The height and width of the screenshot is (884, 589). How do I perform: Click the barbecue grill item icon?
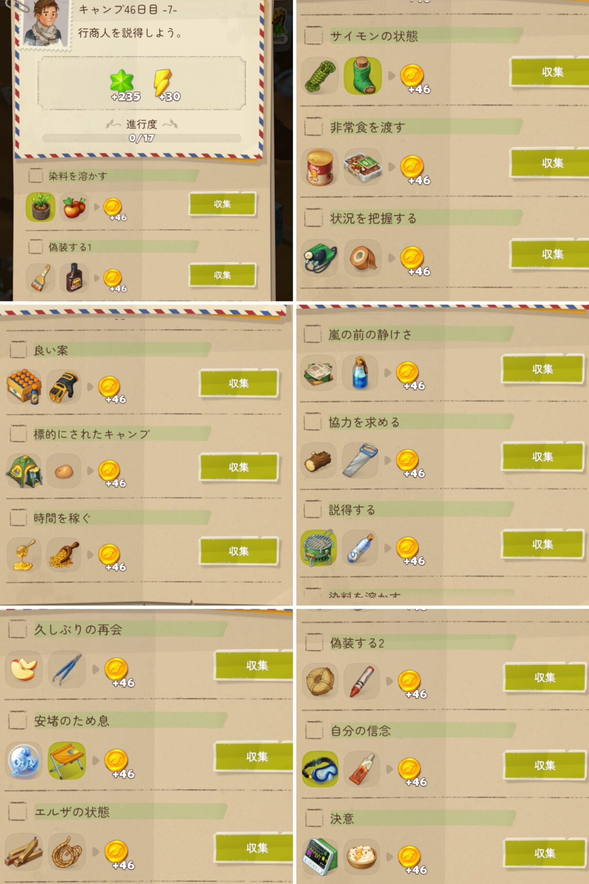coord(319,548)
